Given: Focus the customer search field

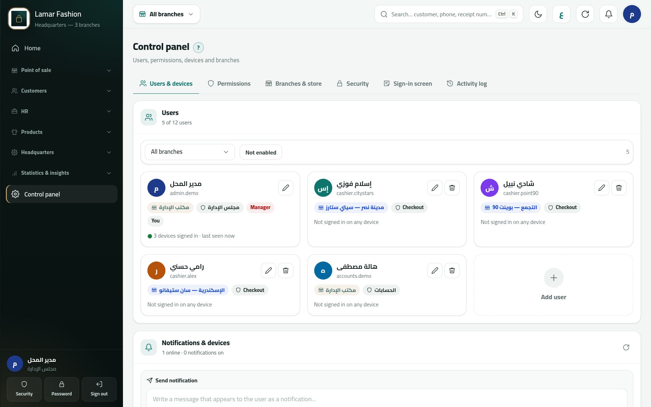Looking at the screenshot, I should coord(448,14).
